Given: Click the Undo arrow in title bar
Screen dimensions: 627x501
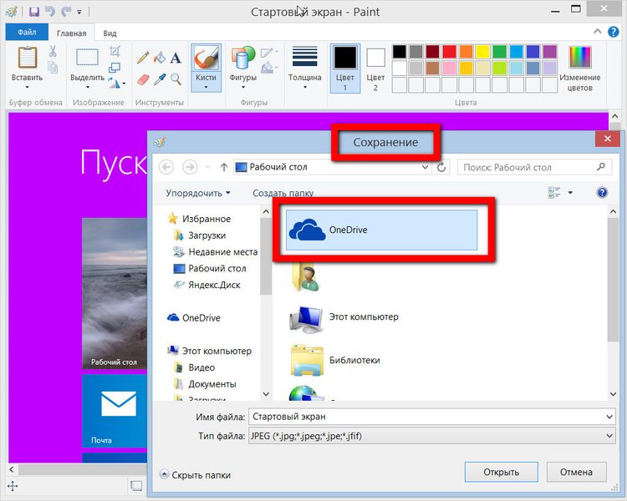Looking at the screenshot, I should coord(49,12).
